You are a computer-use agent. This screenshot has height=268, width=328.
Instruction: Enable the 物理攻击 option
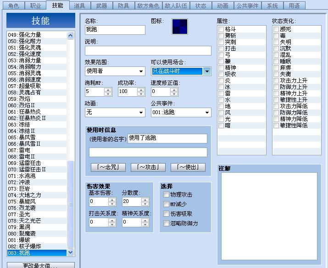[166, 195]
